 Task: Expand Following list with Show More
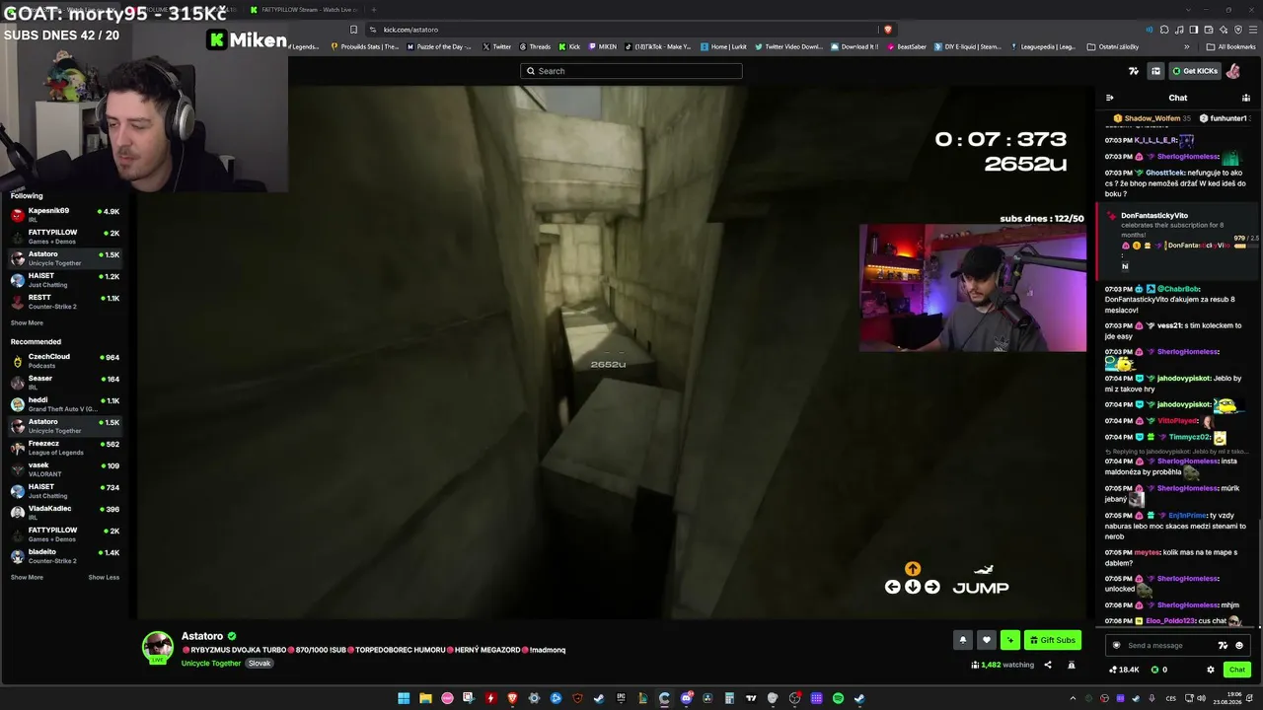click(x=27, y=322)
